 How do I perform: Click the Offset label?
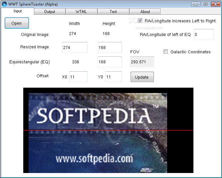pos(43,76)
